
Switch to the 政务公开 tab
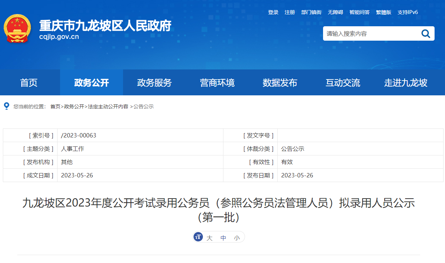pos(91,83)
